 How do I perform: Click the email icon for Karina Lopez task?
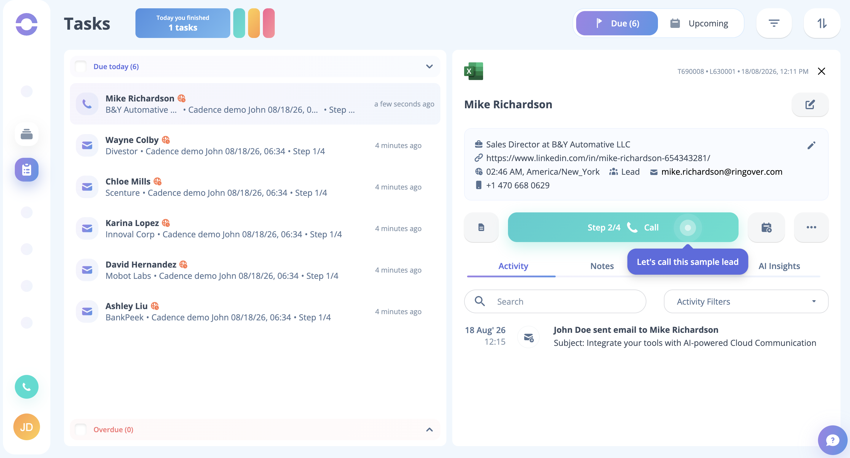pyautogui.click(x=87, y=228)
